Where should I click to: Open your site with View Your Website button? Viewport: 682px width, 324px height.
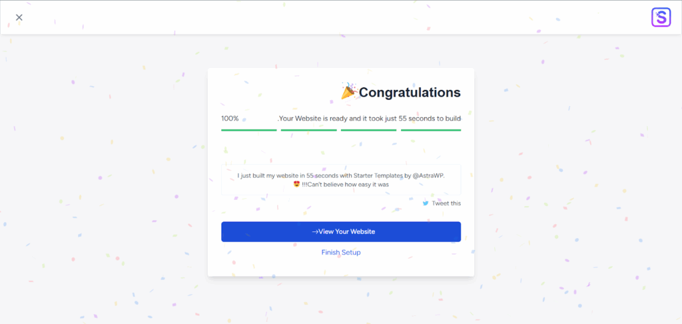tap(341, 232)
